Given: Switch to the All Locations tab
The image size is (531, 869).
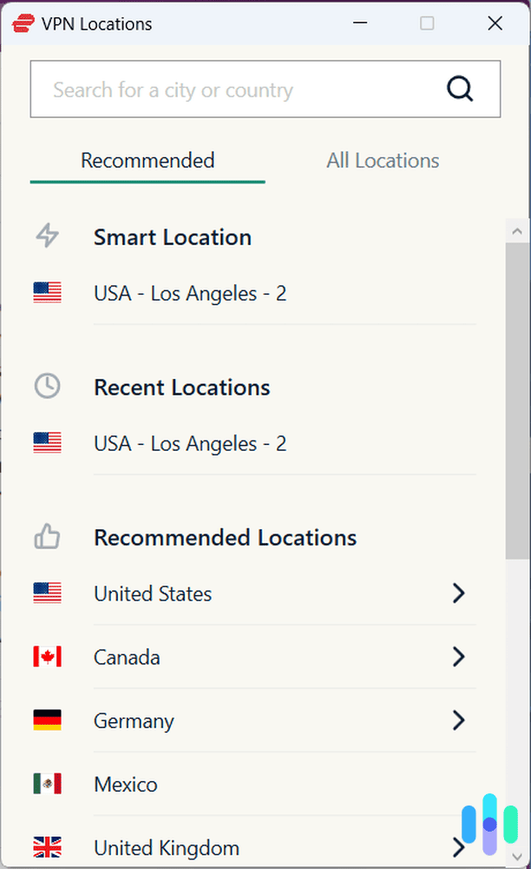Looking at the screenshot, I should pos(383,160).
